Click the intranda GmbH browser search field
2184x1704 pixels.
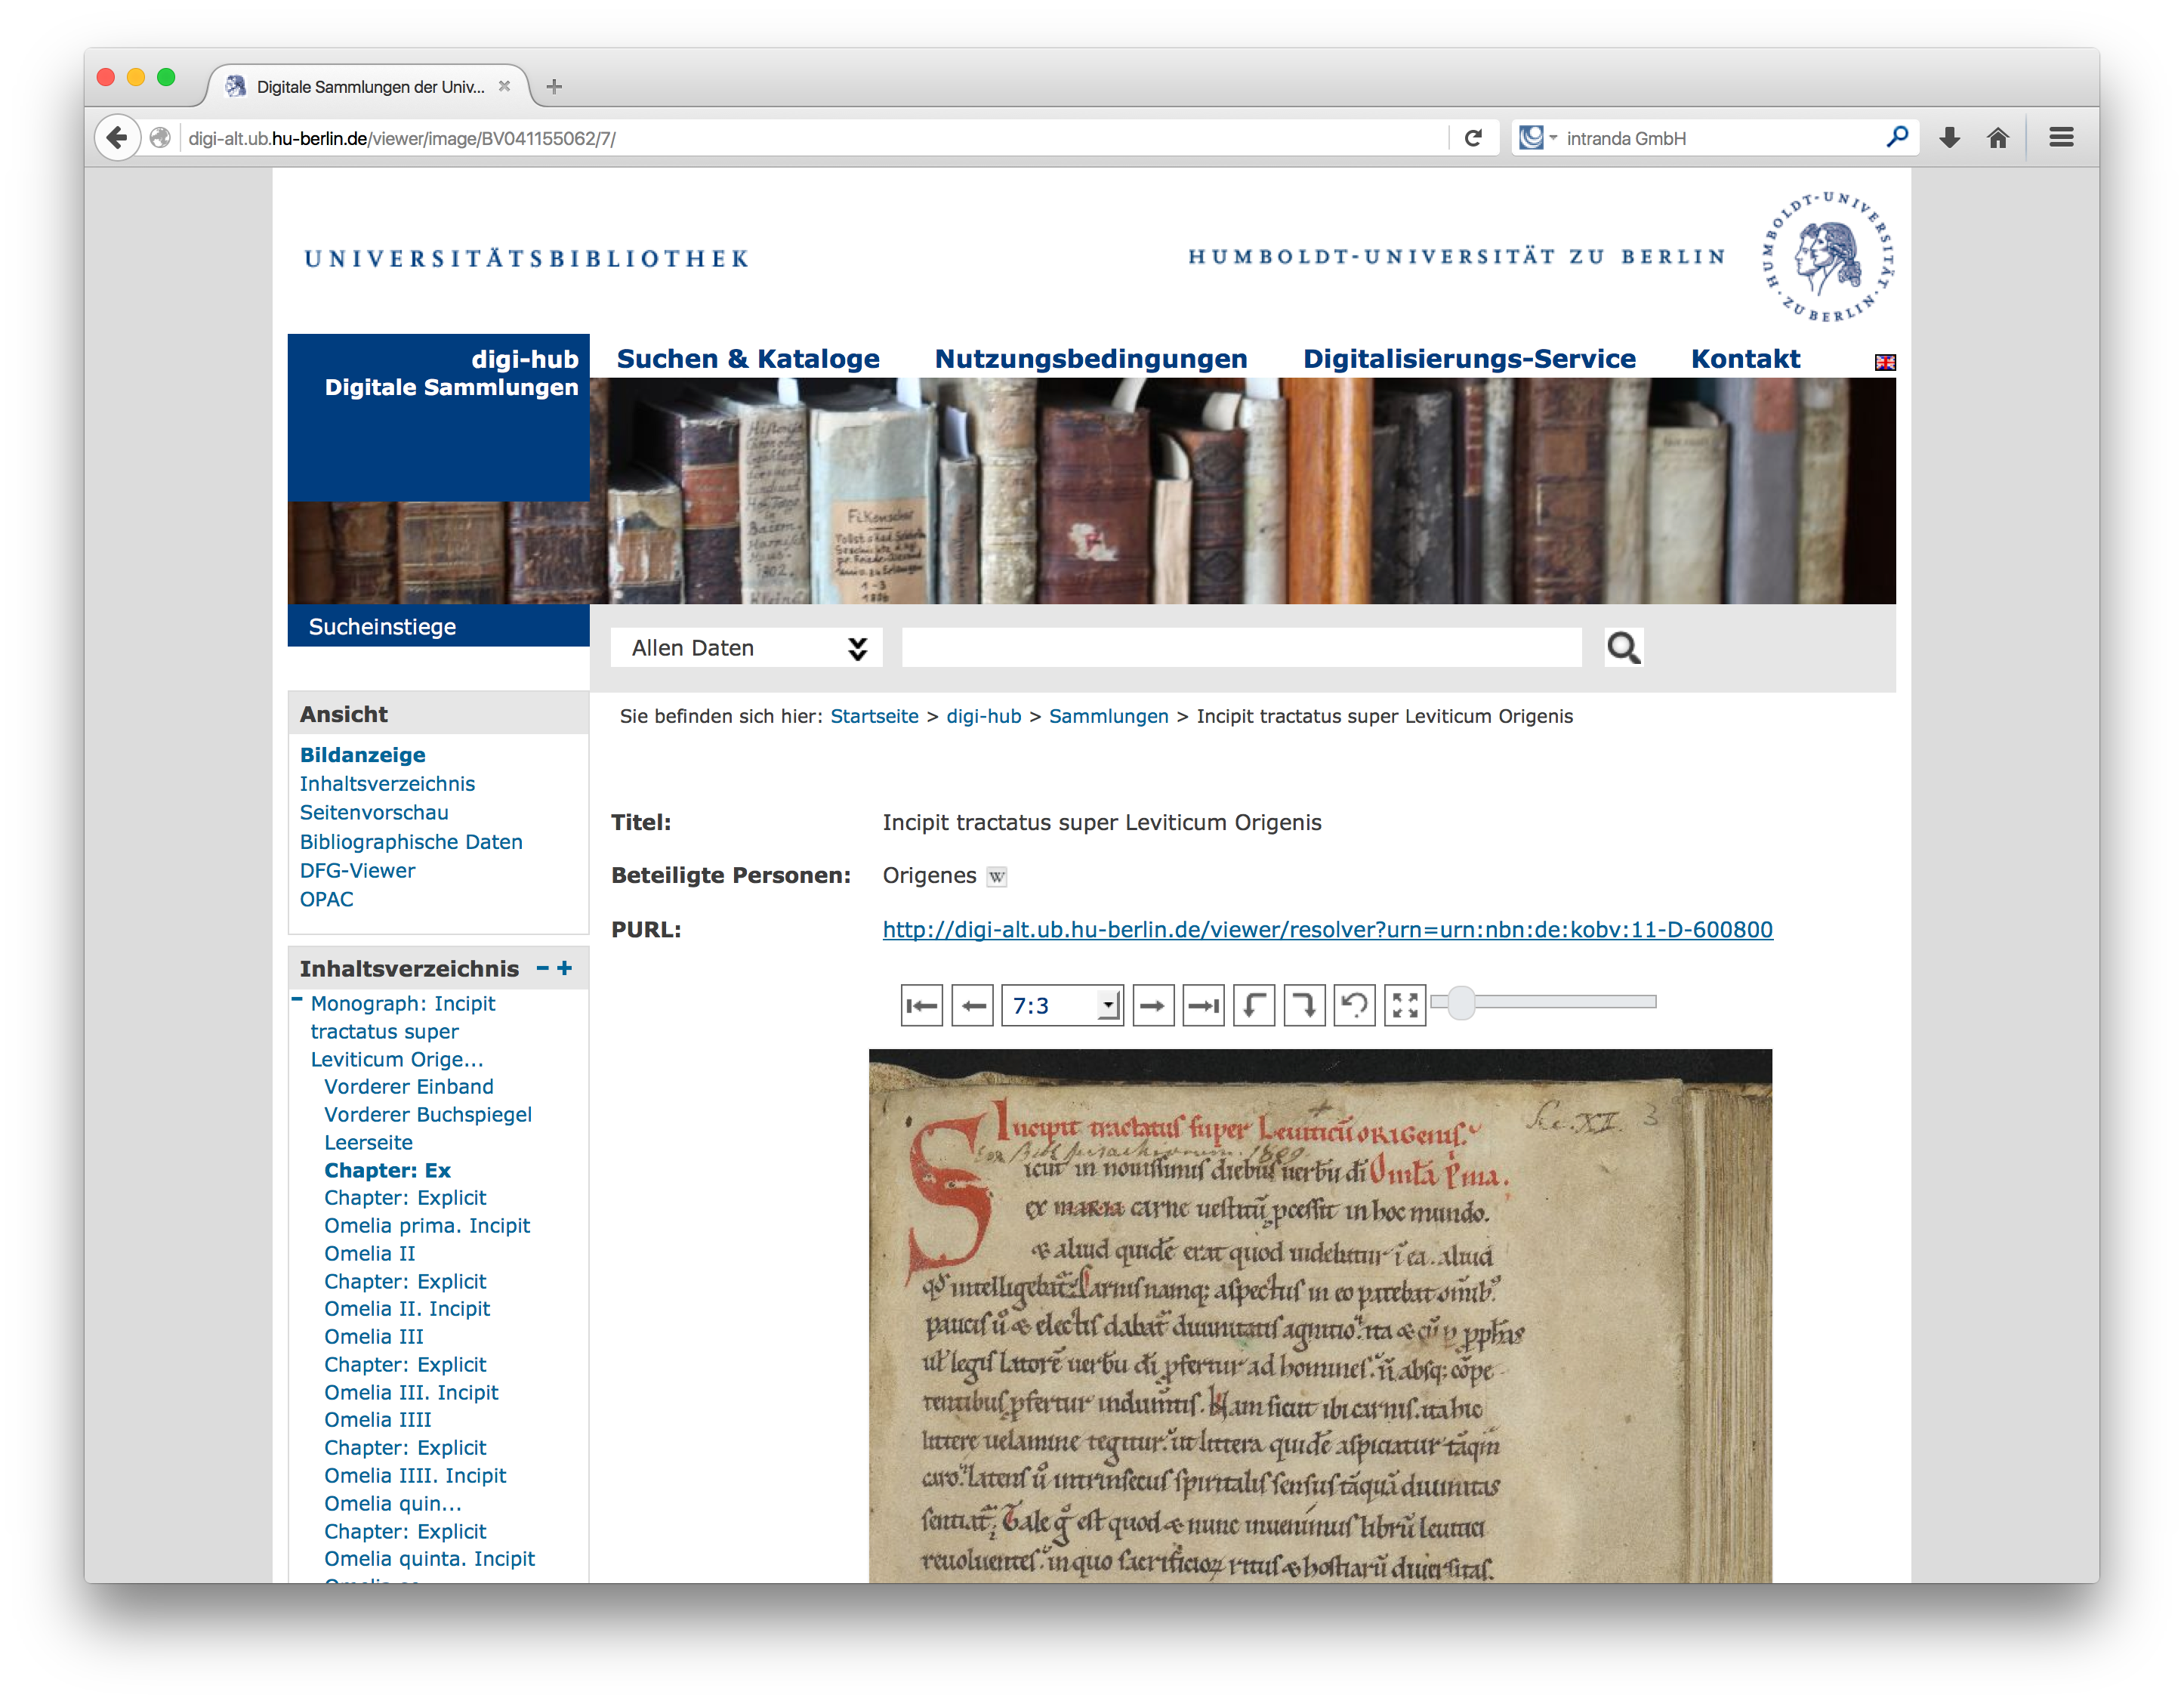pos(1720,139)
